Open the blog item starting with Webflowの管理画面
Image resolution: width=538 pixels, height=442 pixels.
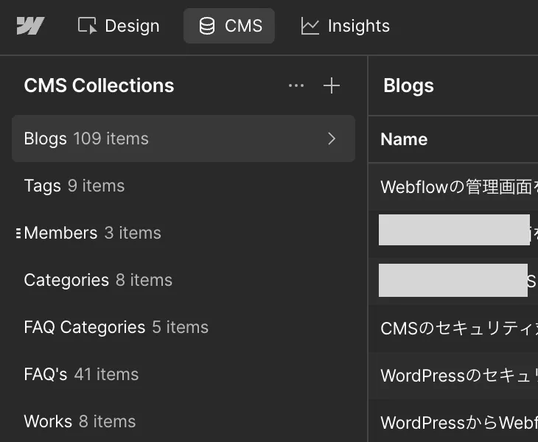click(x=453, y=187)
